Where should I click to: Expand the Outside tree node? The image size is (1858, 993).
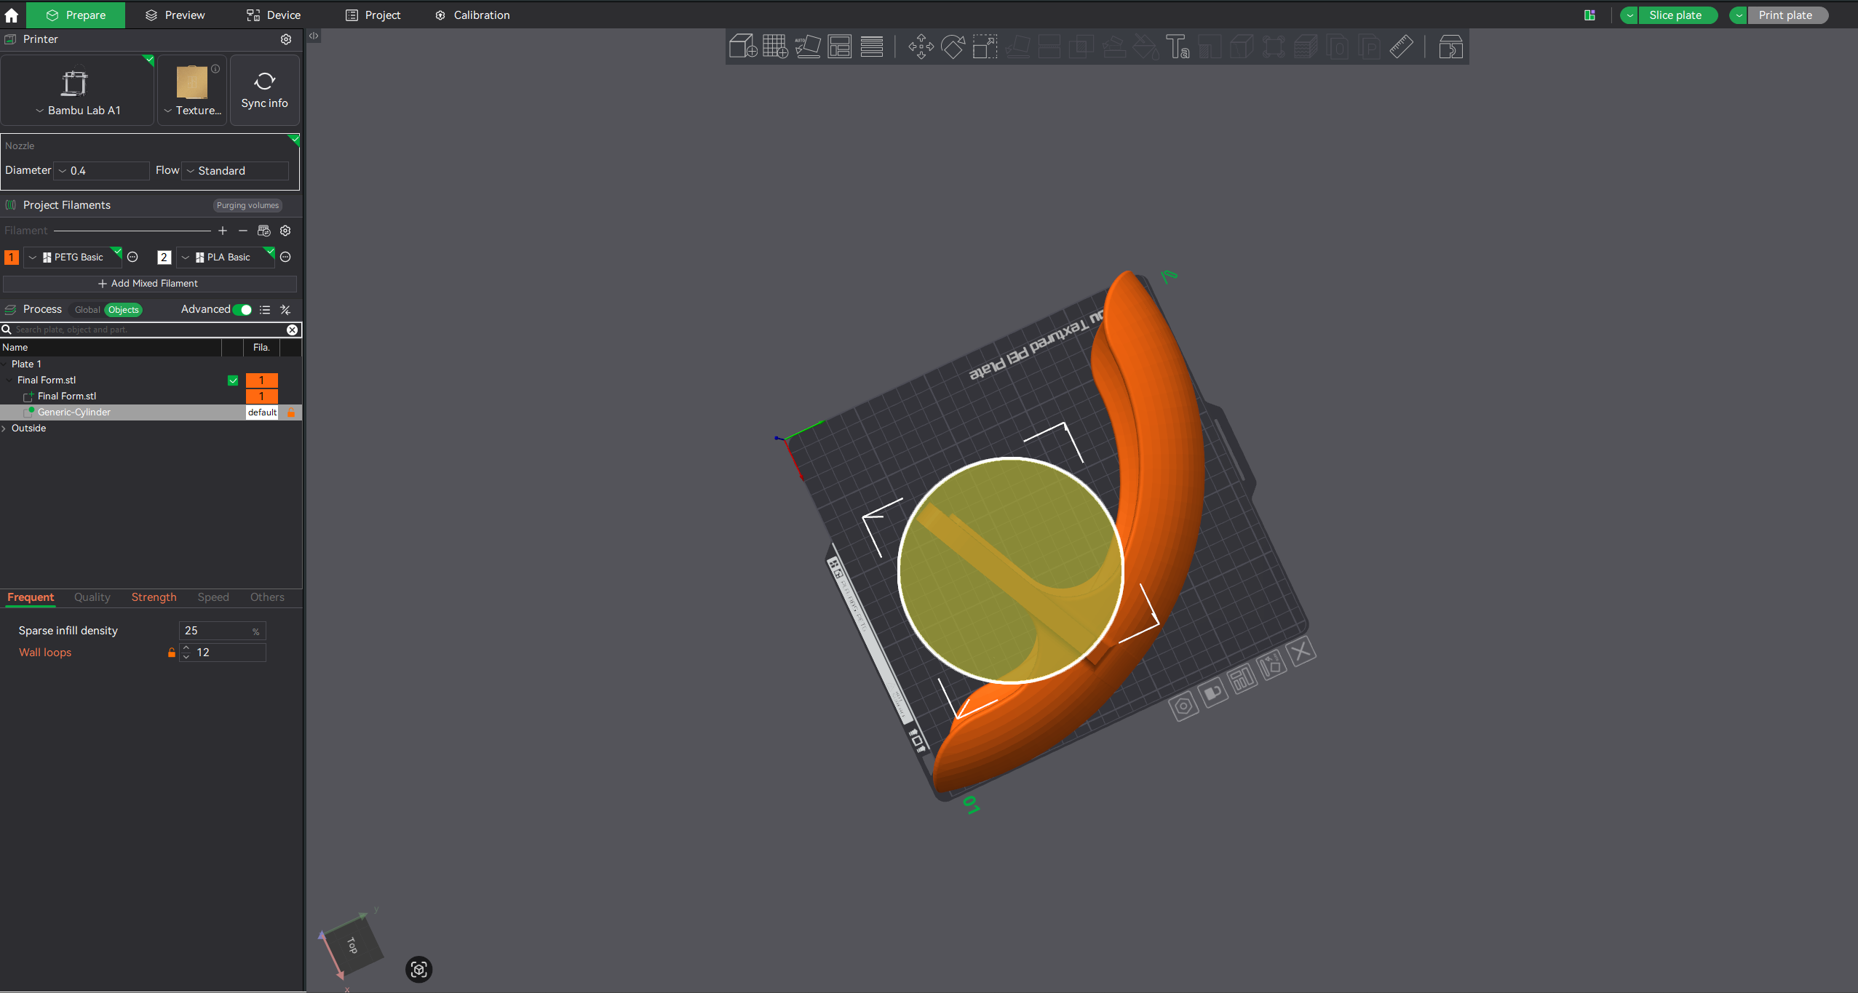coord(4,428)
